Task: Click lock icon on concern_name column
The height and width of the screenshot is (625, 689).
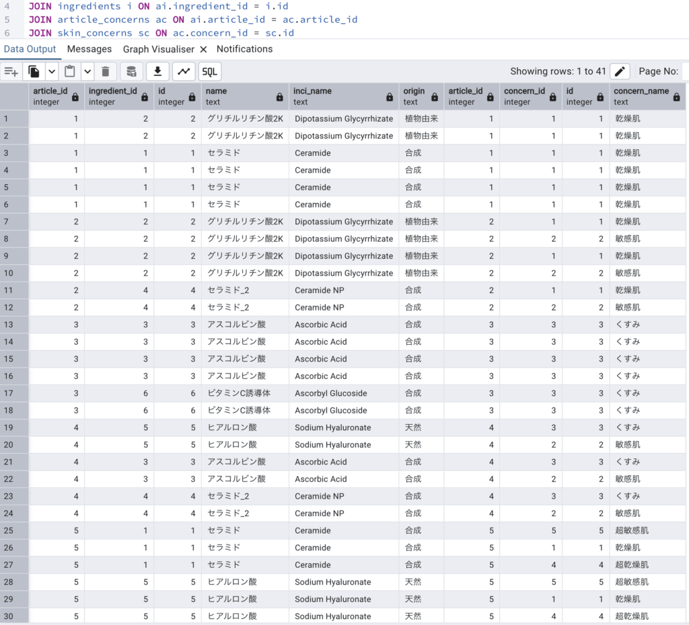Action: tap(677, 97)
